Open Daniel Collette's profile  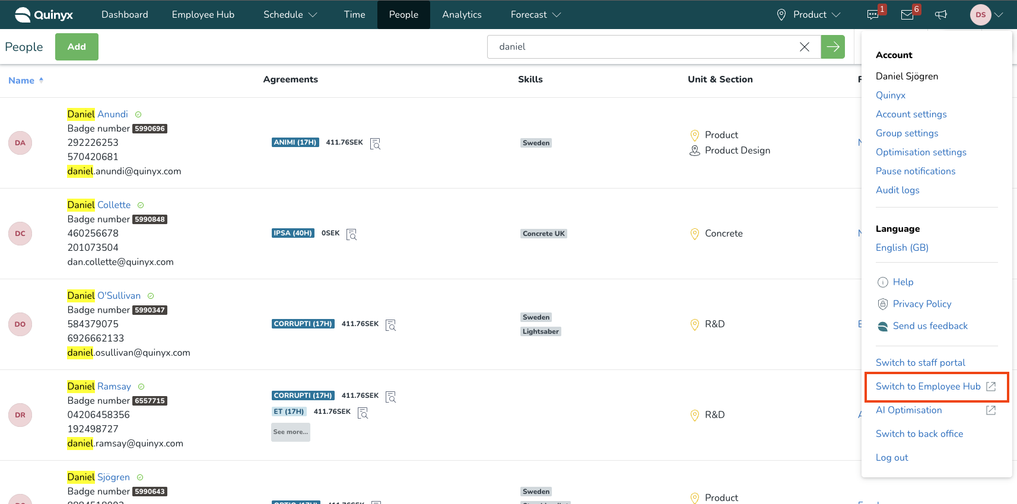tap(99, 205)
